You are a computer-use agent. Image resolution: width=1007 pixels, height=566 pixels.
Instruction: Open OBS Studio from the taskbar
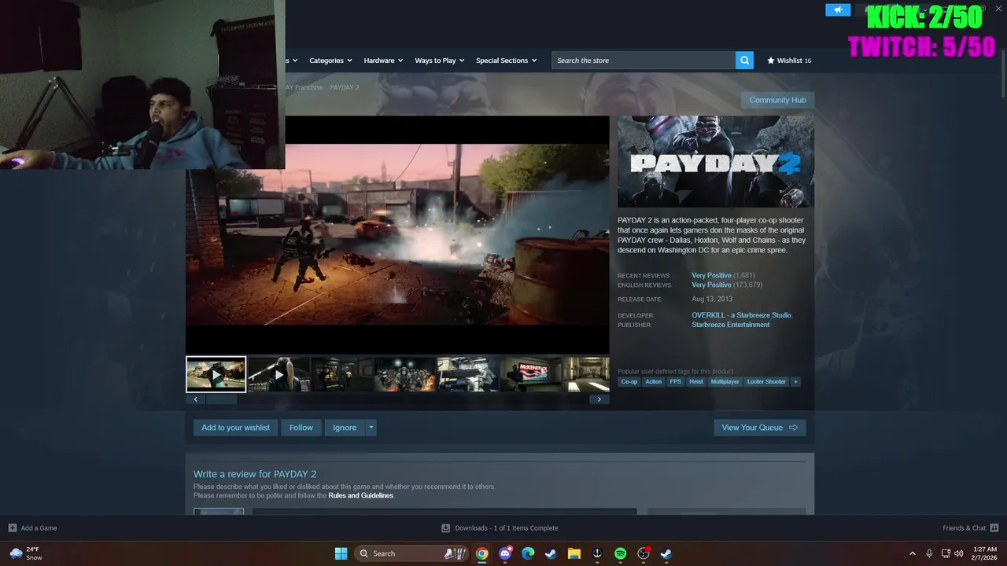click(643, 553)
